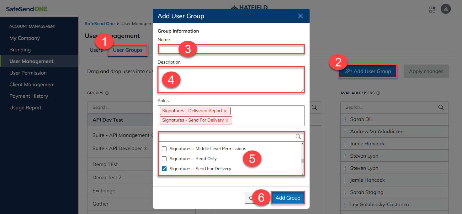This screenshot has width=462, height=214.
Task: Click the roles search magnifier icon
Action: [298, 137]
